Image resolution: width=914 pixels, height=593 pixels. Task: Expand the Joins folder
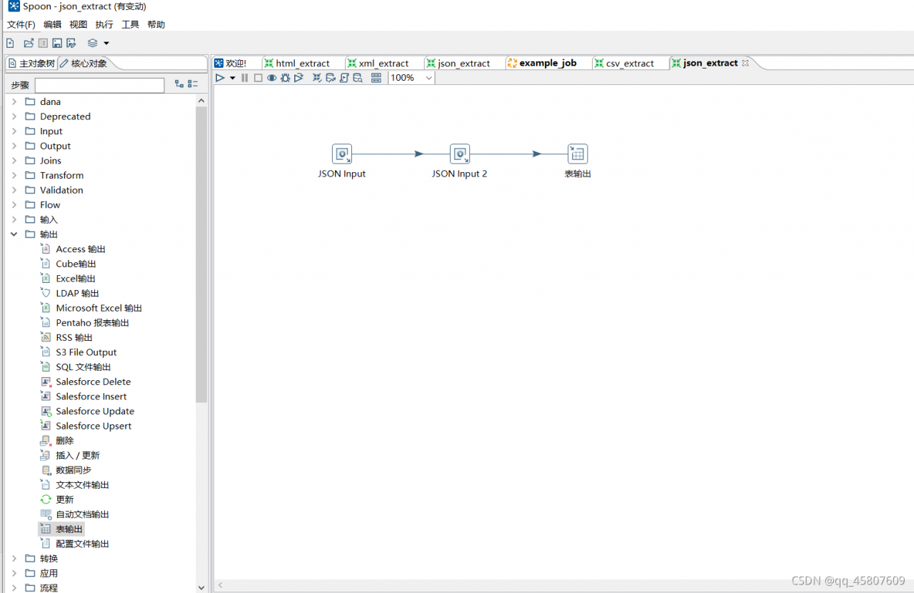point(14,161)
